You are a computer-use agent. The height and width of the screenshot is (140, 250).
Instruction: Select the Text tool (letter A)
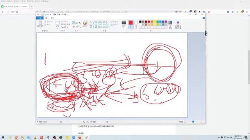pos(79,23)
